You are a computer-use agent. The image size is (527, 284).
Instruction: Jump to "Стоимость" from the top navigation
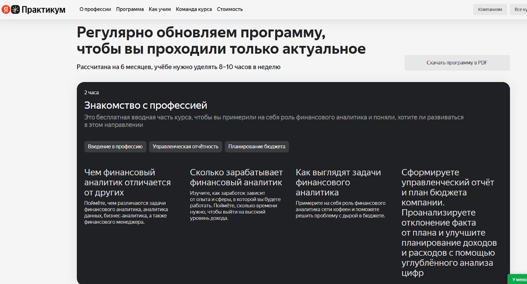pyautogui.click(x=230, y=9)
